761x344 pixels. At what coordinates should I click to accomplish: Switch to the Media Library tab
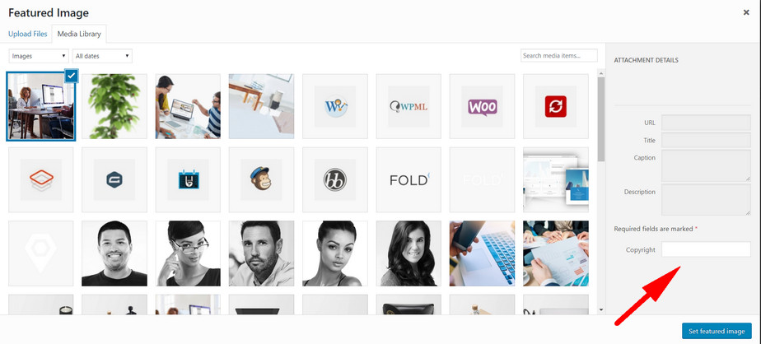(79, 34)
